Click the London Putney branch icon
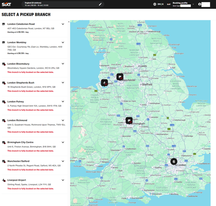This screenshot has width=216, height=206. (x=4, y=102)
